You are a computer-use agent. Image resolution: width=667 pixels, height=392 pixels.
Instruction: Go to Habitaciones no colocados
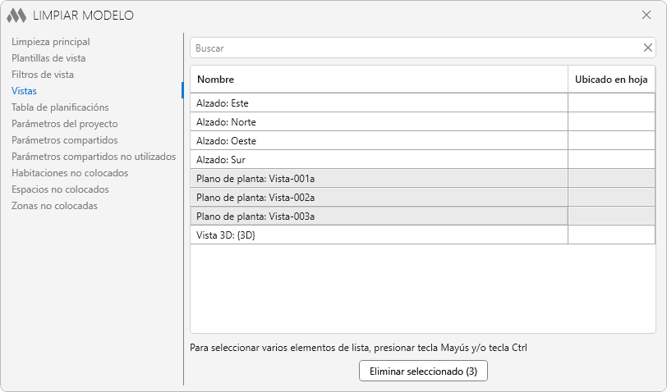pos(70,173)
